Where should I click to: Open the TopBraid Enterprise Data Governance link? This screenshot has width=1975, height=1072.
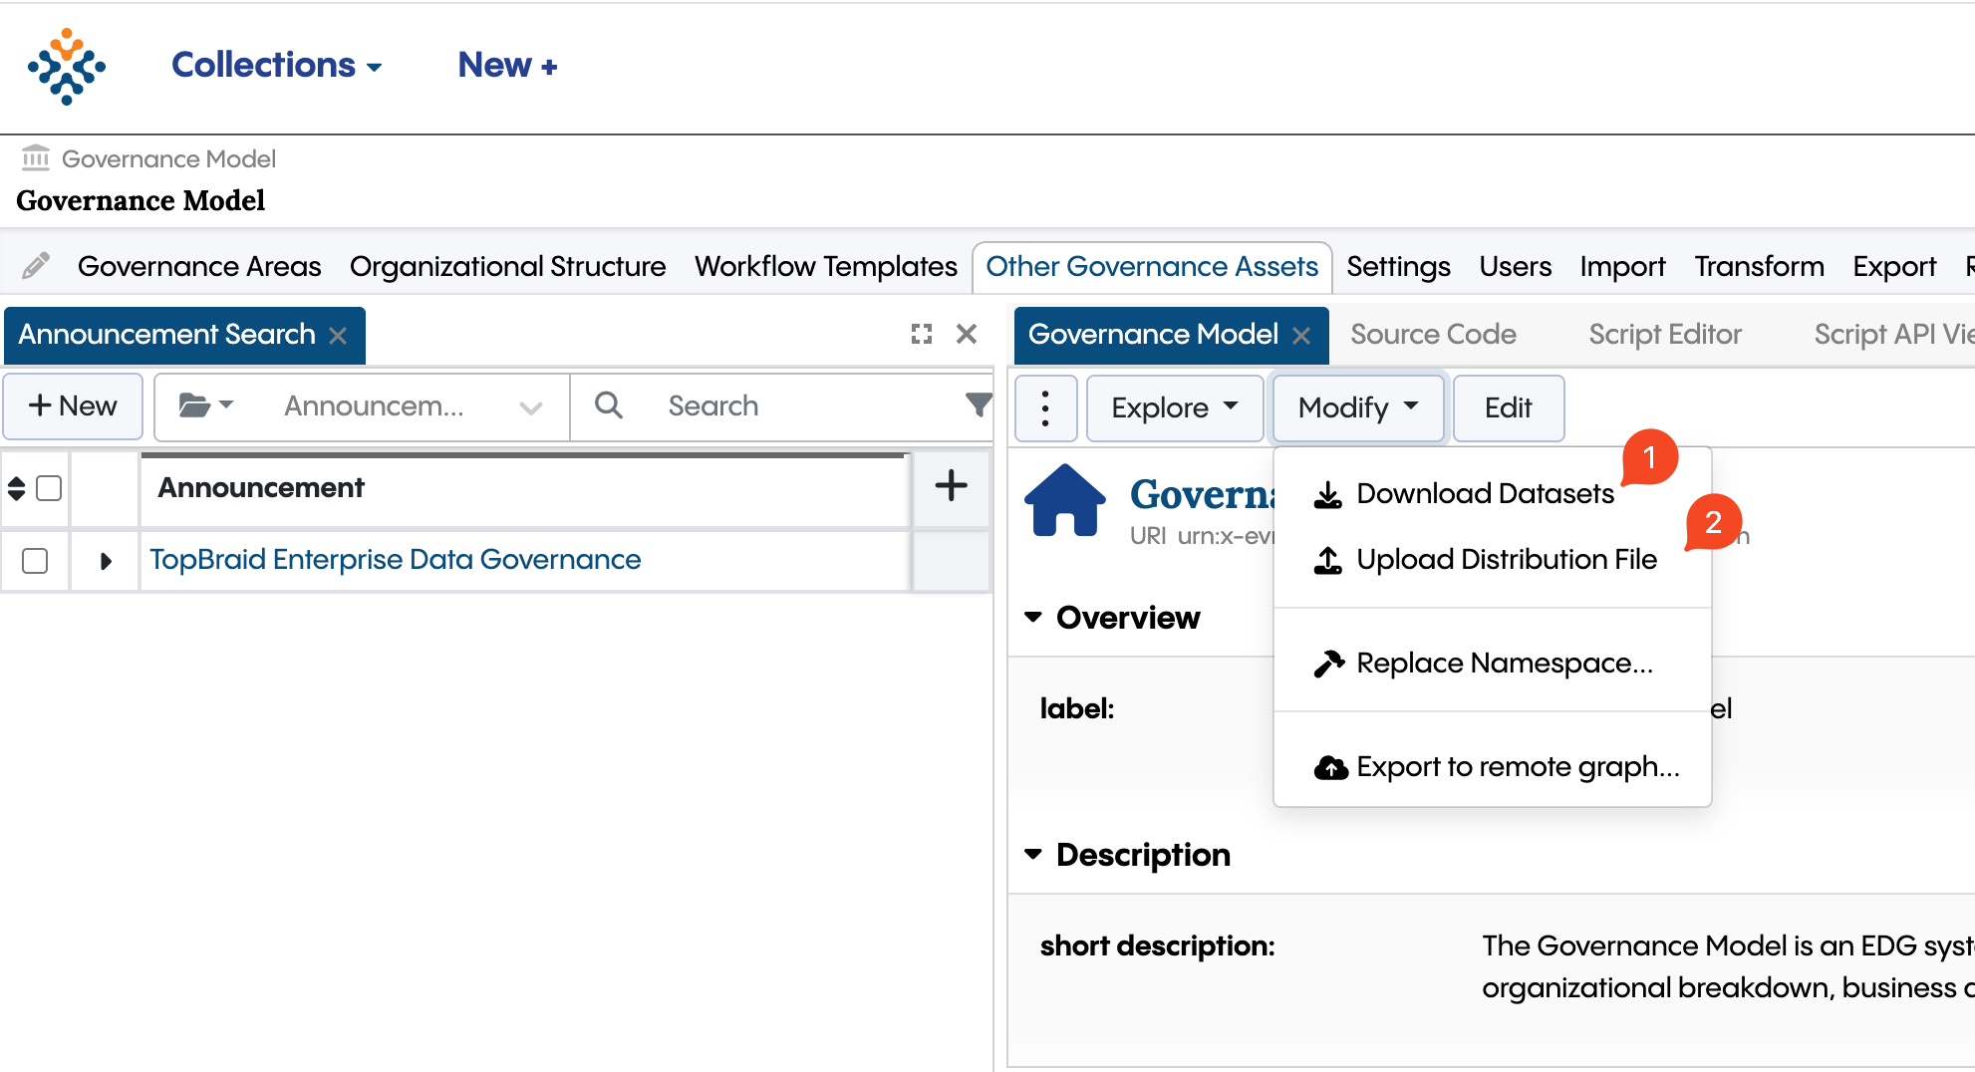point(395,560)
